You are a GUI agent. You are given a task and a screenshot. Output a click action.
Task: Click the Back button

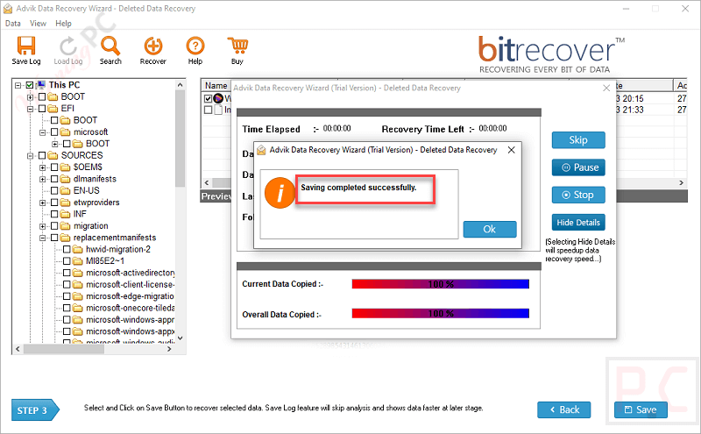[563, 409]
